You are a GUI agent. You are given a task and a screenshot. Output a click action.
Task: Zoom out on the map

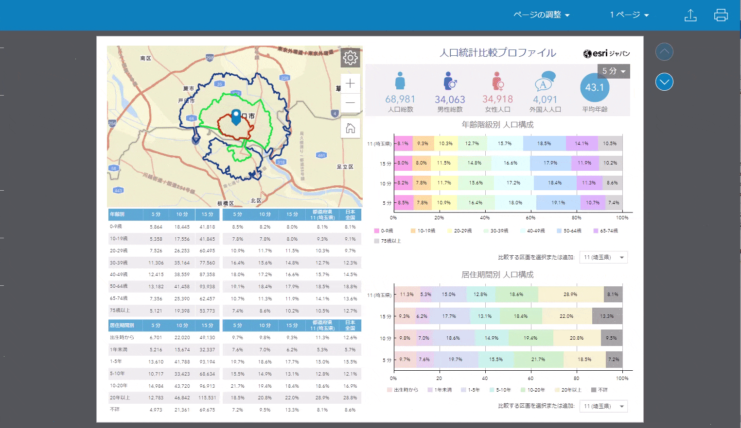(350, 103)
